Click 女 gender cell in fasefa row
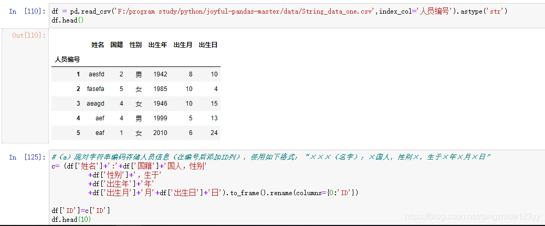This screenshot has height=226, width=545. (x=139, y=89)
